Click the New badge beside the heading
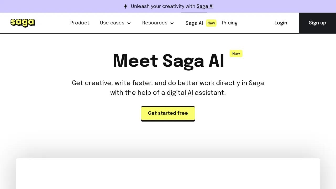 tap(236, 54)
